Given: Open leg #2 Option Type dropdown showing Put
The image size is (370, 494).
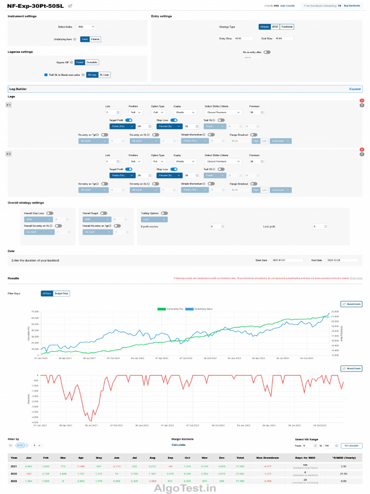Looking at the screenshot, I should coord(158,161).
